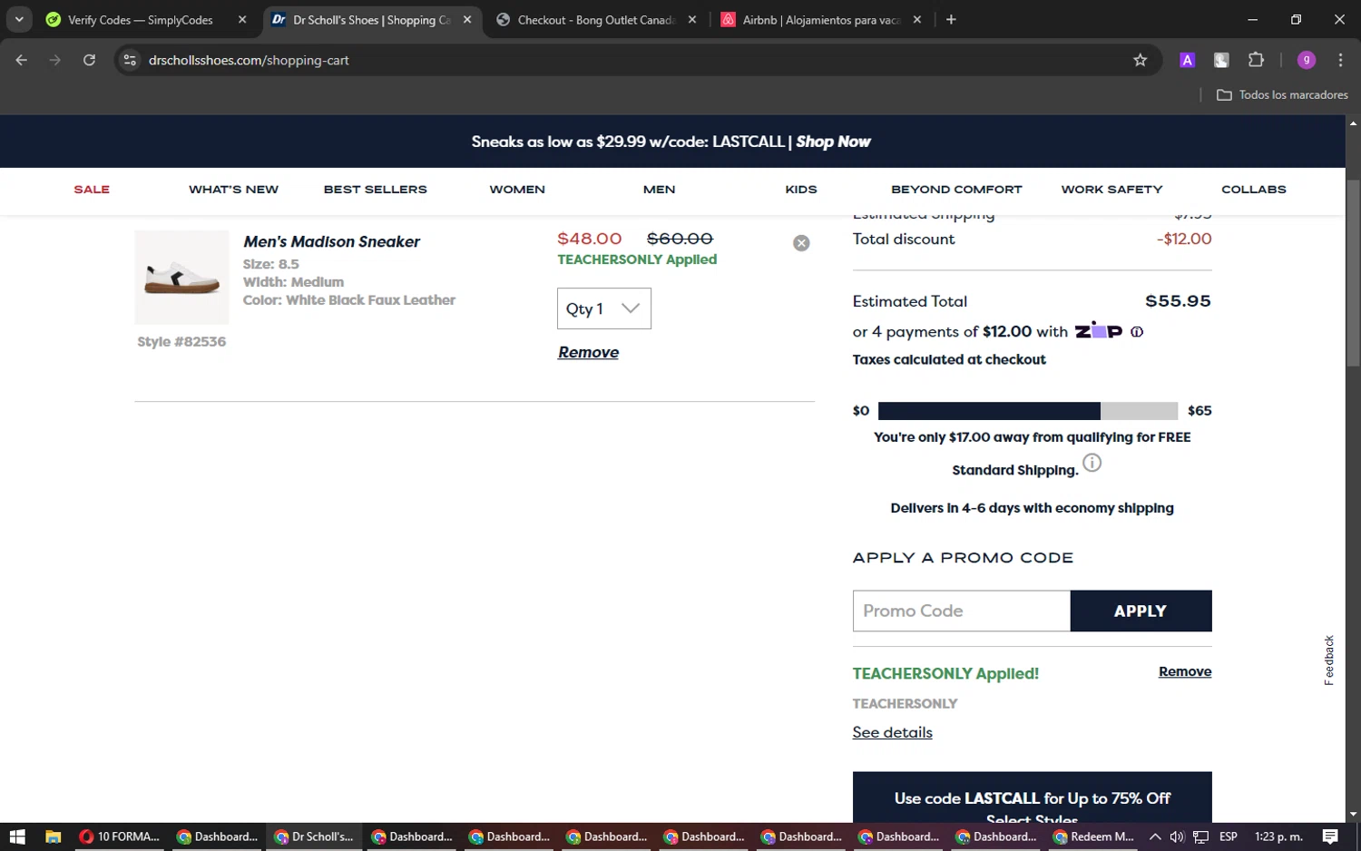
Task: Open the KIDS menu
Action: tap(801, 190)
